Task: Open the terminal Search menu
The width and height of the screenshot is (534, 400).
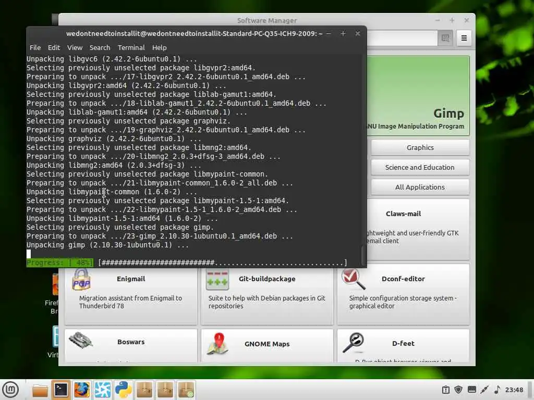Action: tap(100, 47)
